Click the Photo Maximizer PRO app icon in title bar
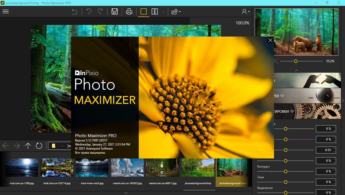345x195 pixels. pos(3,3)
